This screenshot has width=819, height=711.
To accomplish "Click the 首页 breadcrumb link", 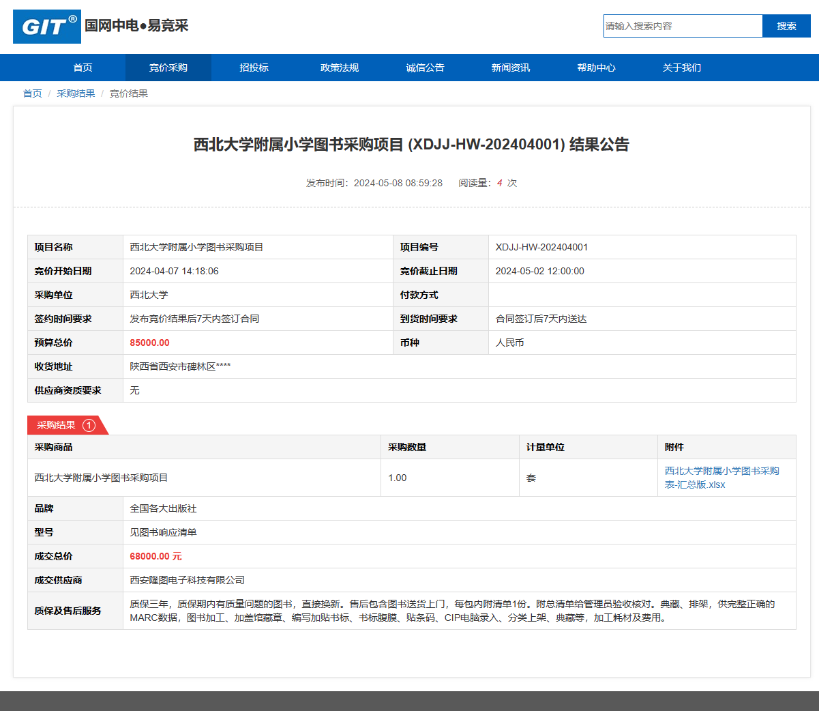I will click(x=32, y=93).
